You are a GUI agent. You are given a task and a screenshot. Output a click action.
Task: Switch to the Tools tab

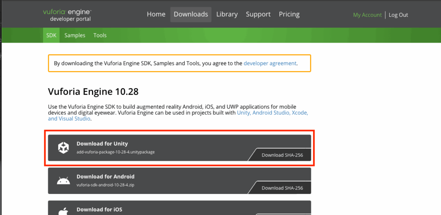point(100,35)
